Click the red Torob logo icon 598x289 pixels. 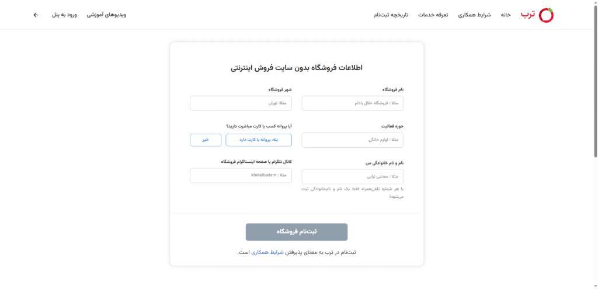(546, 15)
